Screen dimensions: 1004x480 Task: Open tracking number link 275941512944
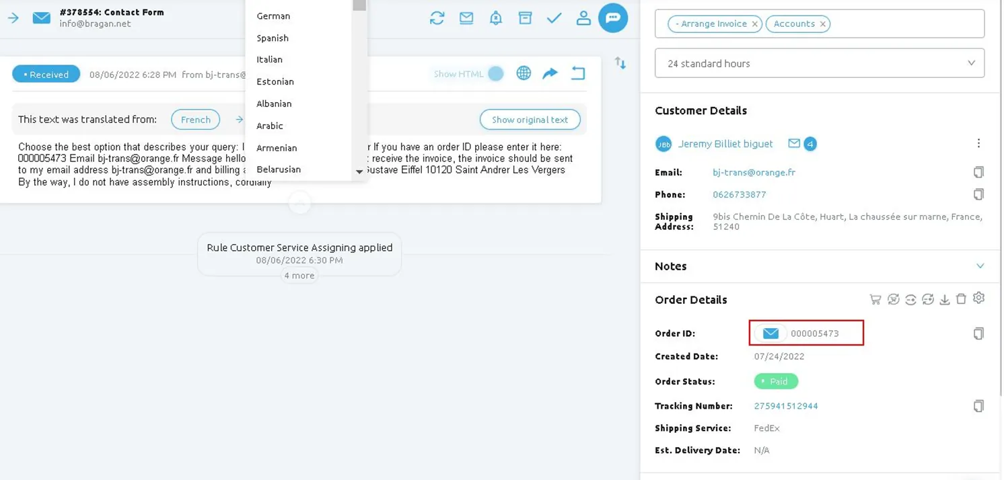coord(786,406)
